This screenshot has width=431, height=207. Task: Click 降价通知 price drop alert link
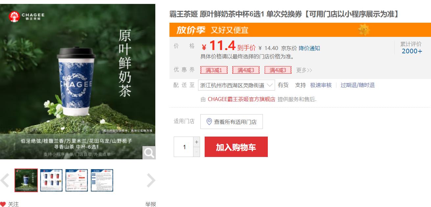(309, 48)
